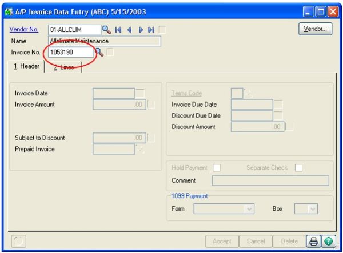Click the Delete button
The height and width of the screenshot is (253, 343).
click(289, 241)
